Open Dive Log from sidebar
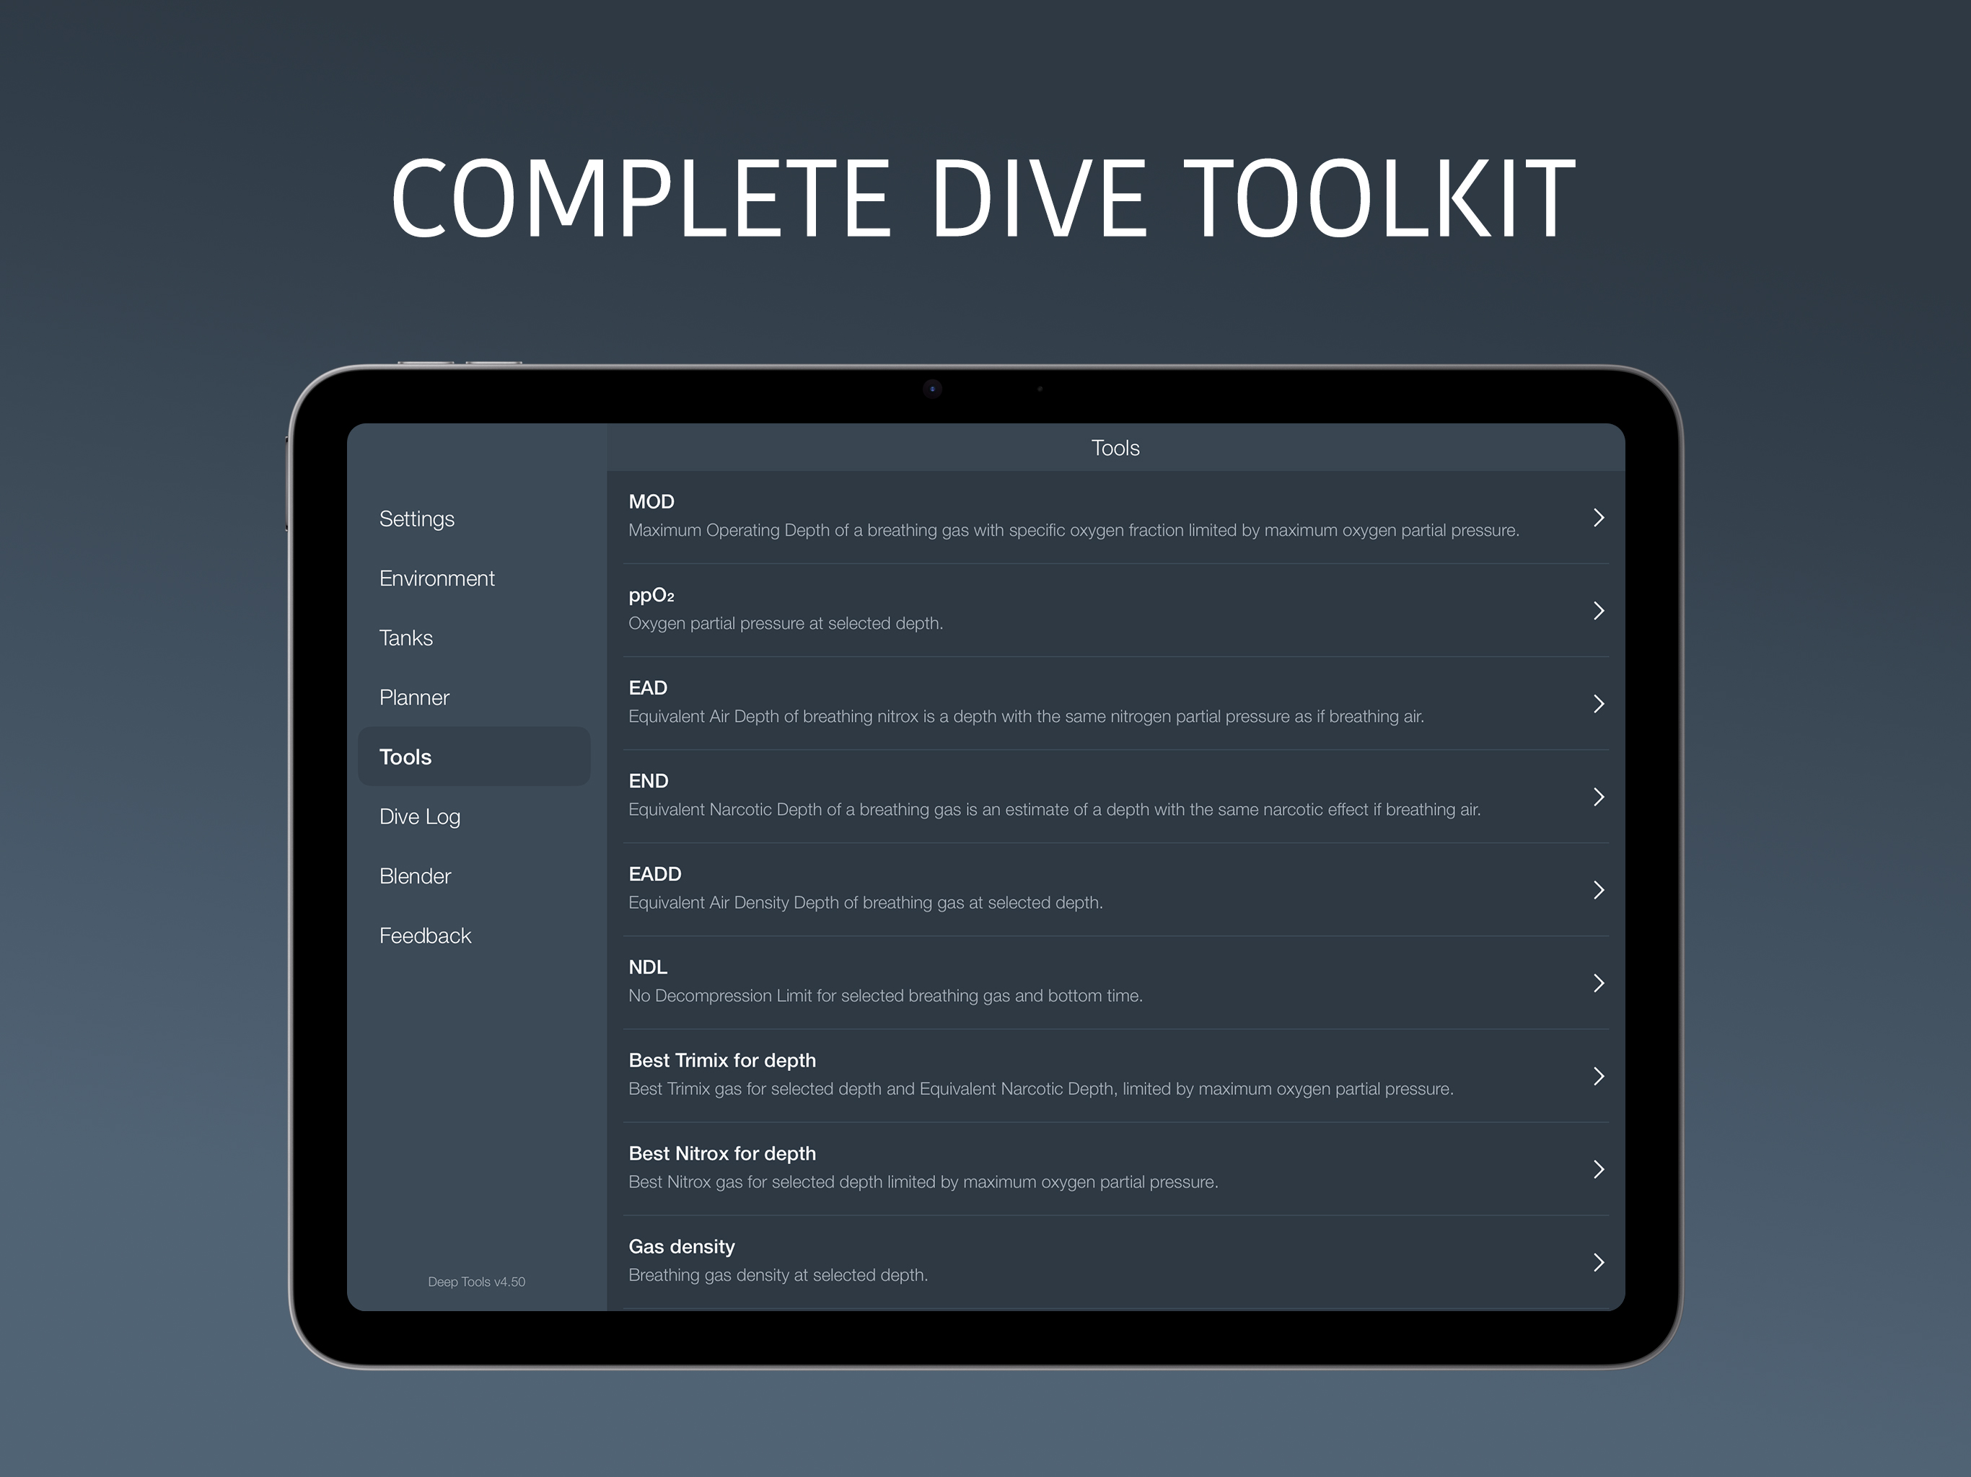The height and width of the screenshot is (1477, 1971). (x=420, y=817)
